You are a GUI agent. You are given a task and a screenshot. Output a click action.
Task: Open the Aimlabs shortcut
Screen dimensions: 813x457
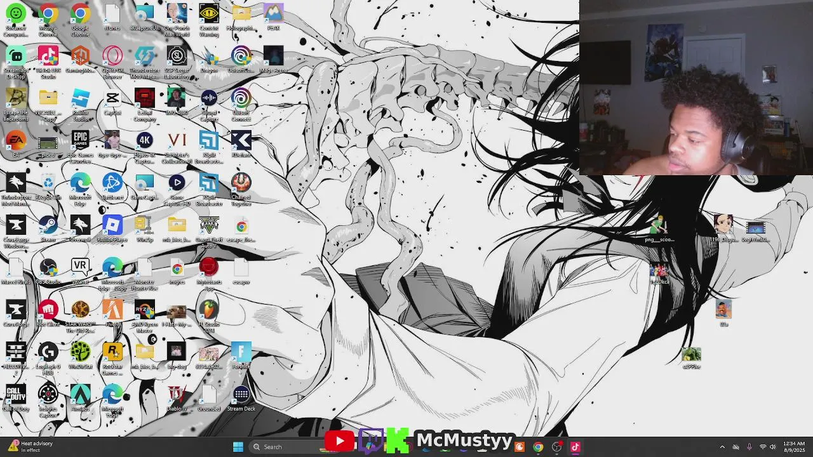[80, 399]
